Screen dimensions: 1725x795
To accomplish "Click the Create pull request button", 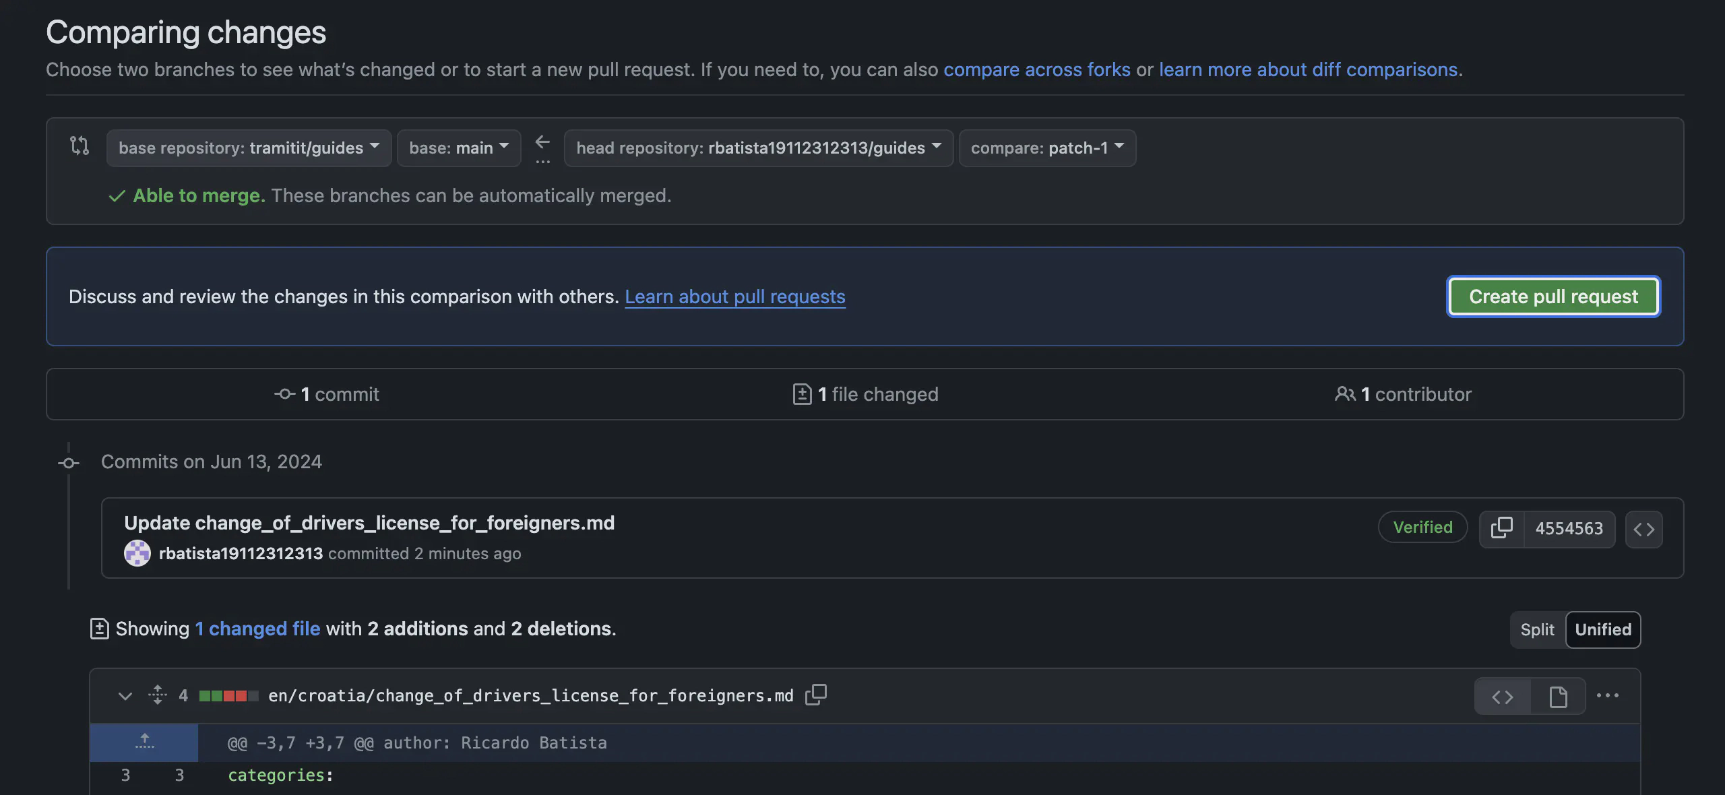I will (1552, 296).
